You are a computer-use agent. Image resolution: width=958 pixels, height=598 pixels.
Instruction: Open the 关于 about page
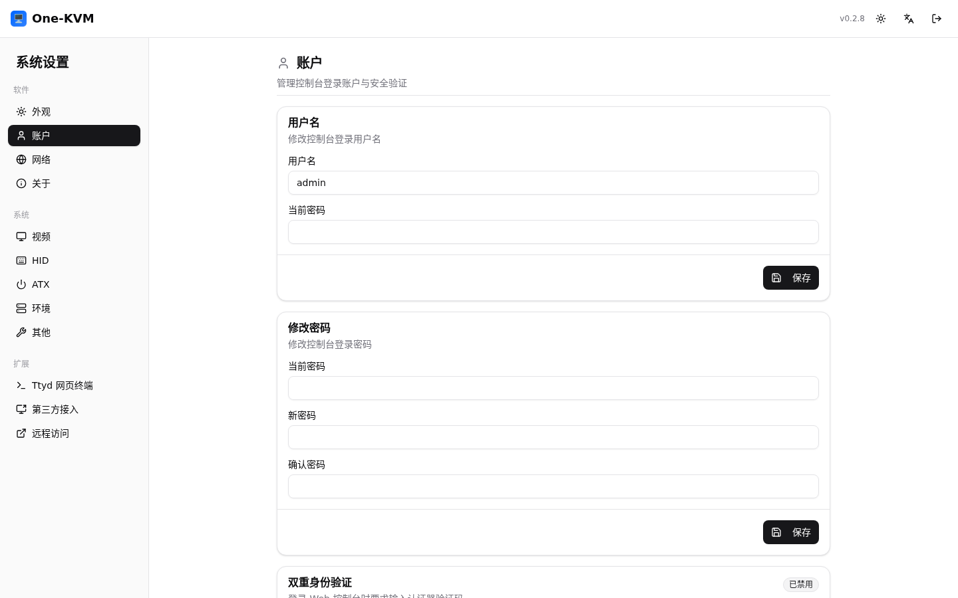pos(74,183)
